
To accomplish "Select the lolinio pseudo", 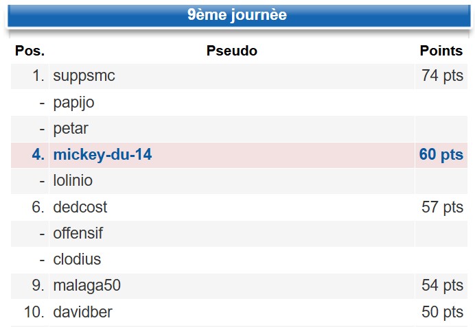I will coord(73,181).
